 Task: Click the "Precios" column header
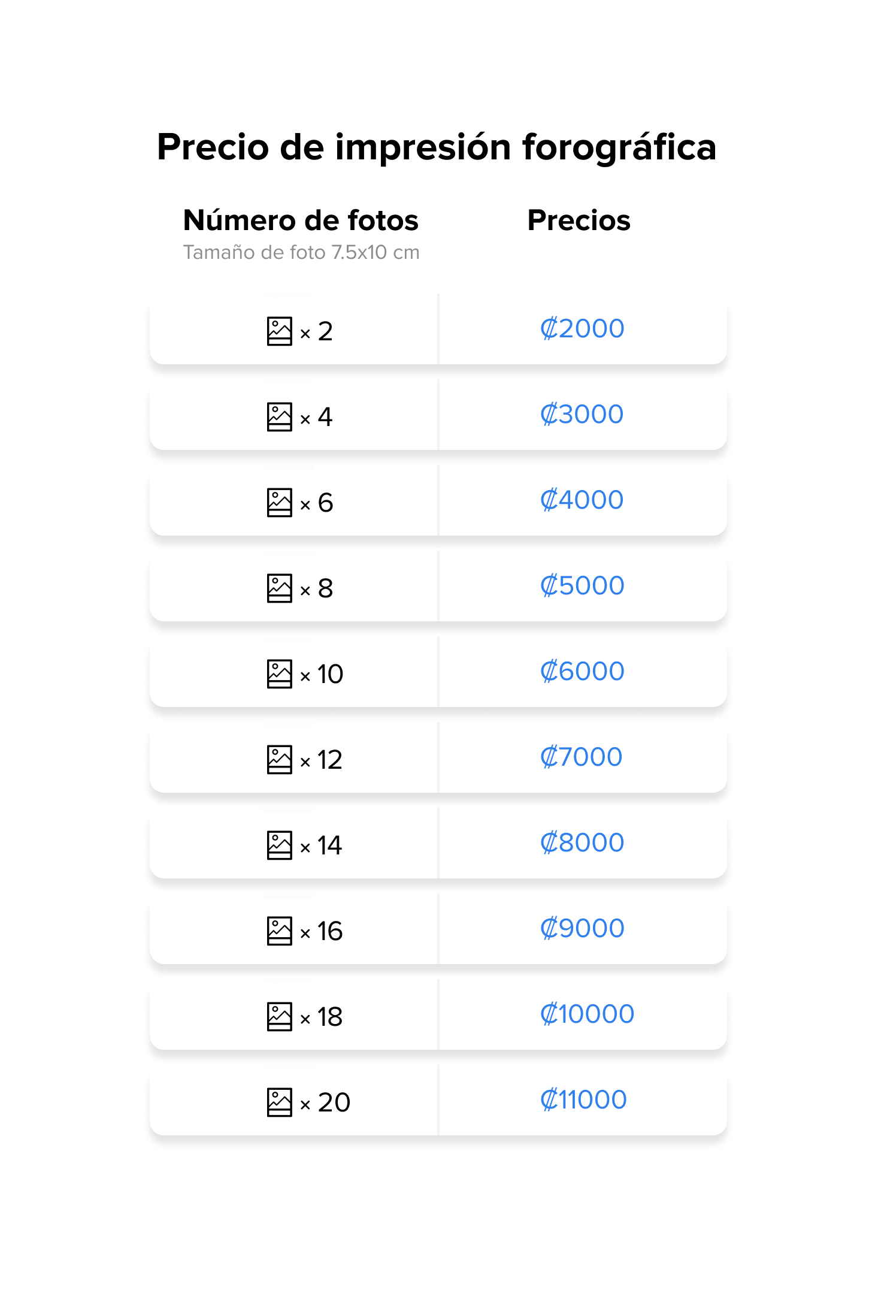579,220
